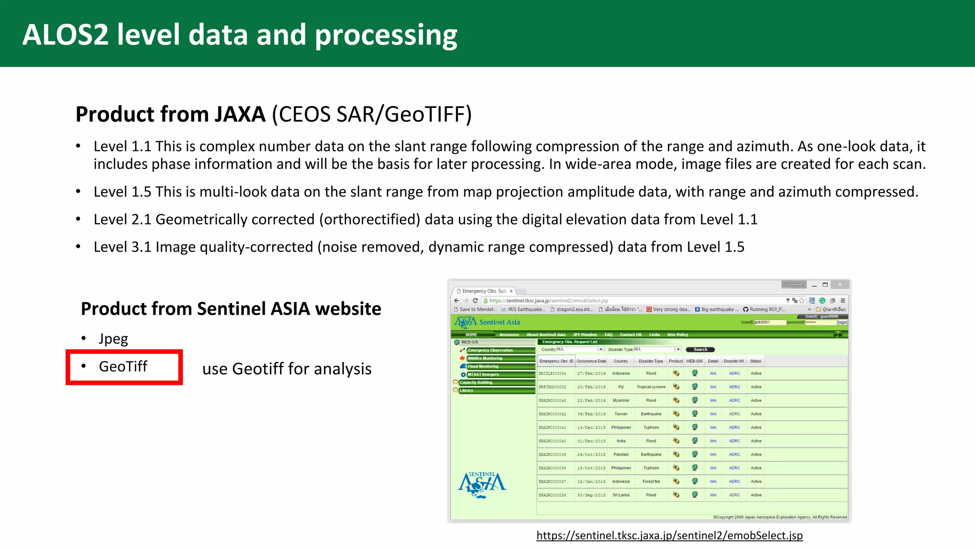The height and width of the screenshot is (548, 975).
Task: Click the UserID input field
Action: (769, 322)
